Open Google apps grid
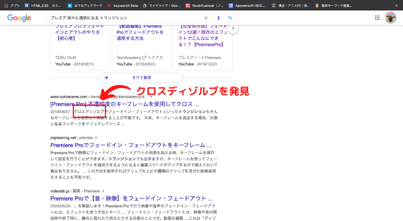 coord(377,18)
